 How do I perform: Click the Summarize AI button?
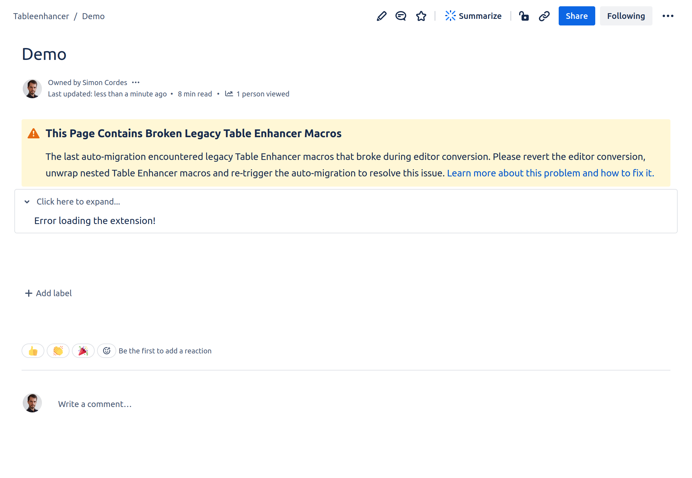pos(473,16)
